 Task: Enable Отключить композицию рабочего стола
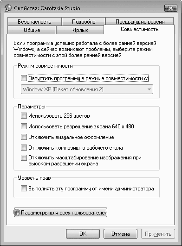24,148
